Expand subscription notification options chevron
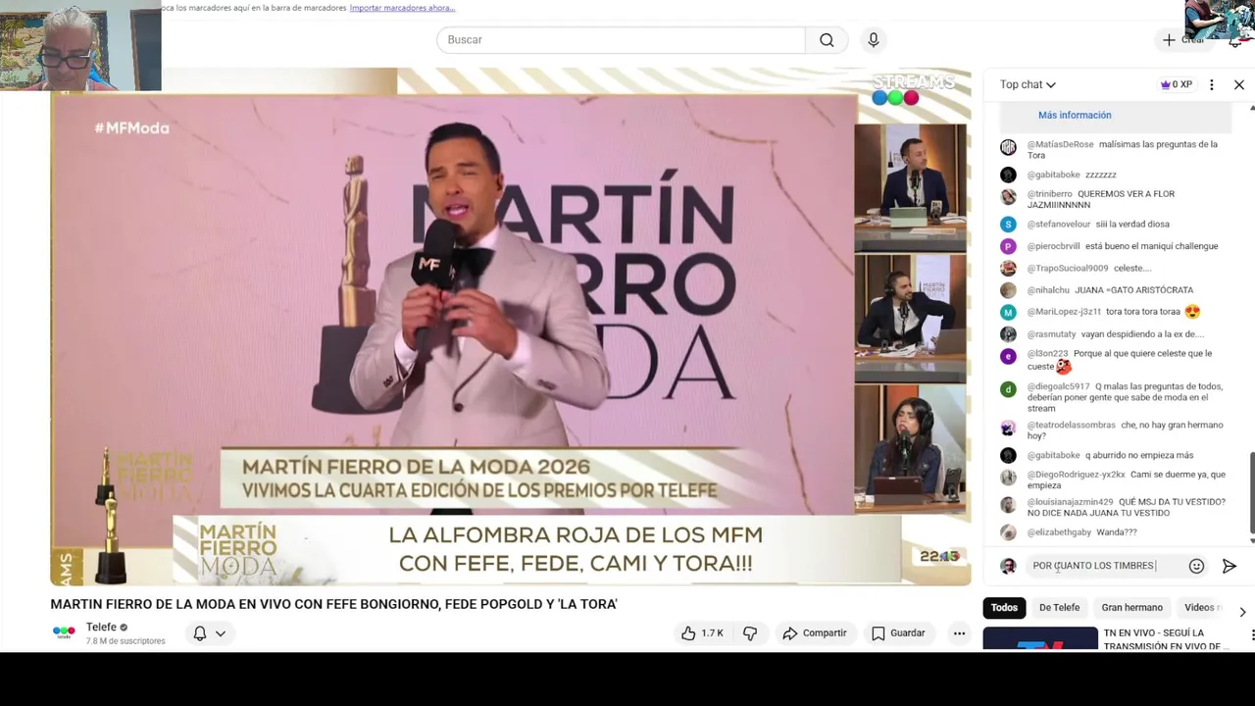Image resolution: width=1255 pixels, height=706 pixels. tap(221, 633)
